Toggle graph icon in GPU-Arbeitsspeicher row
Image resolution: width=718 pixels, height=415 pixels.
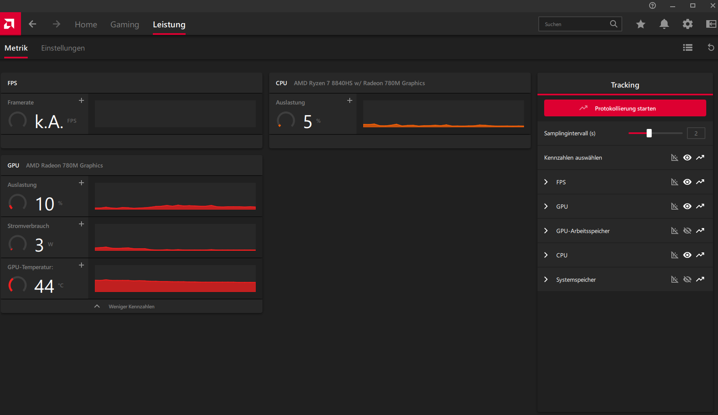674,231
